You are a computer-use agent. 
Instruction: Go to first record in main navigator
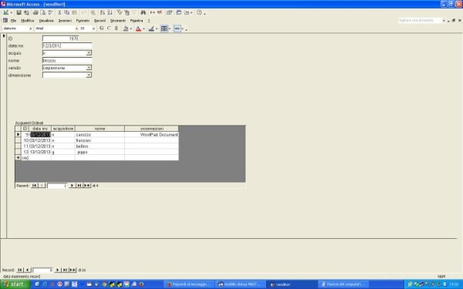click(20, 270)
